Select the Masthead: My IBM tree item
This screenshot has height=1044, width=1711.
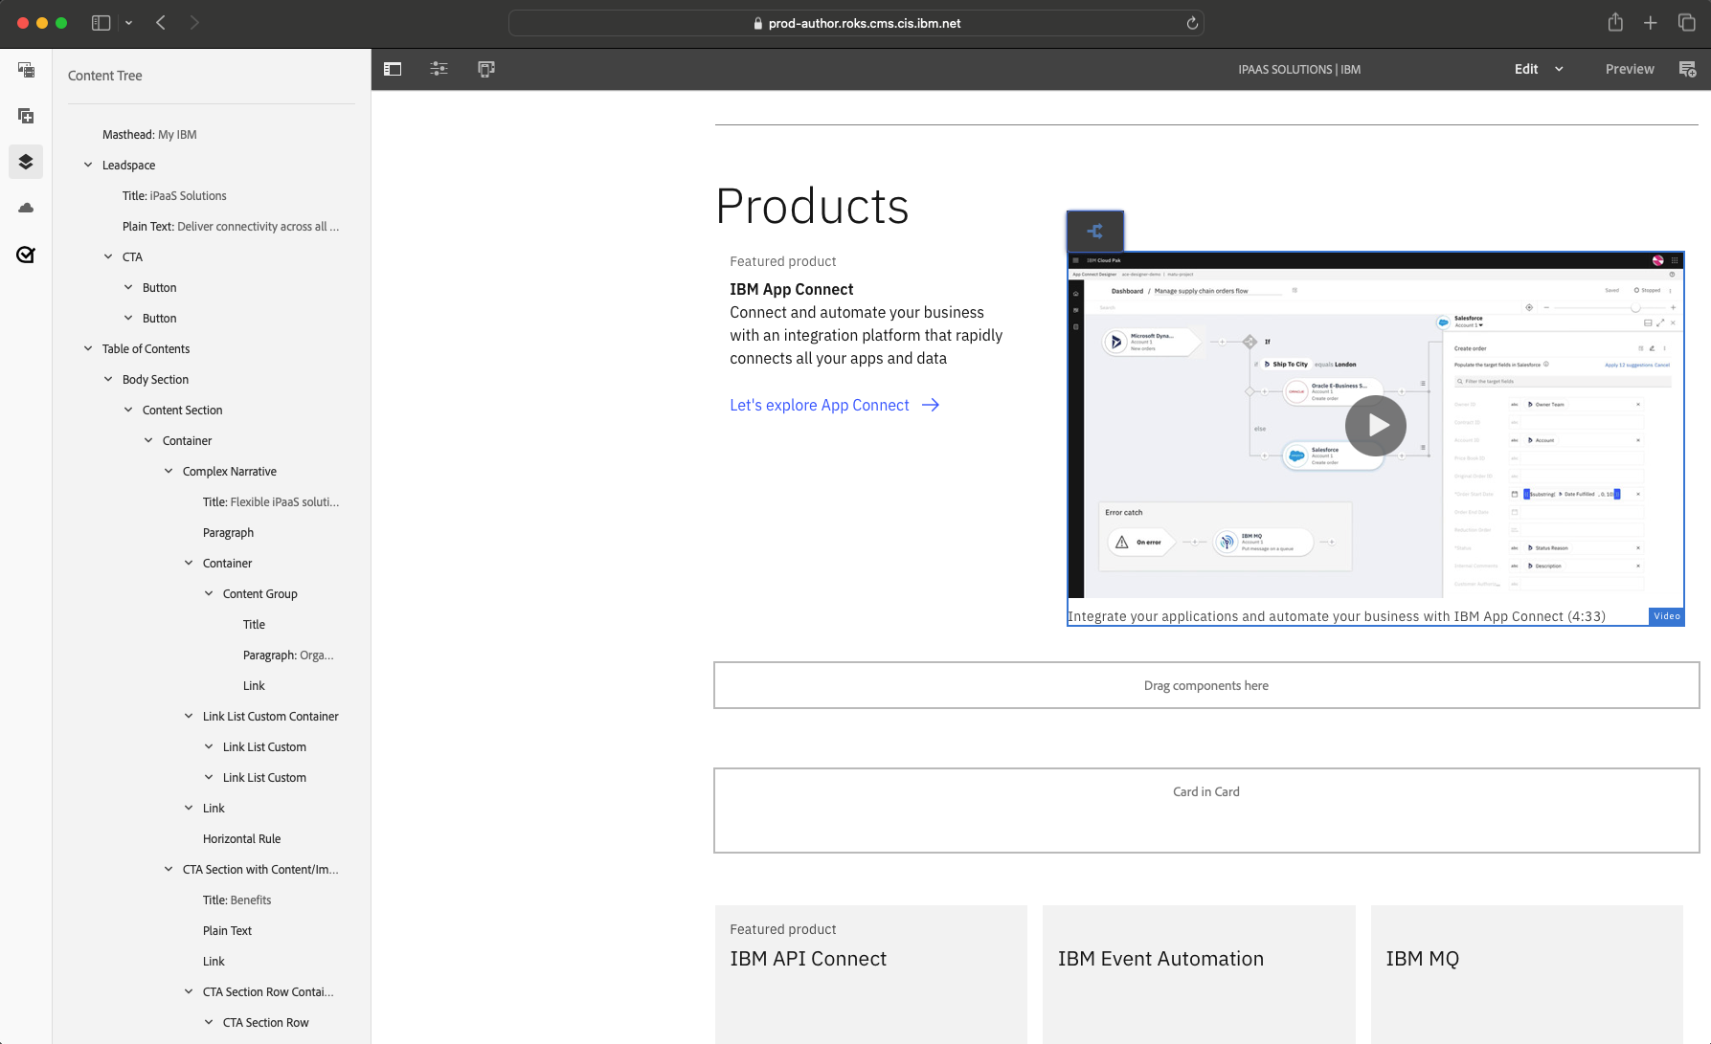click(149, 134)
